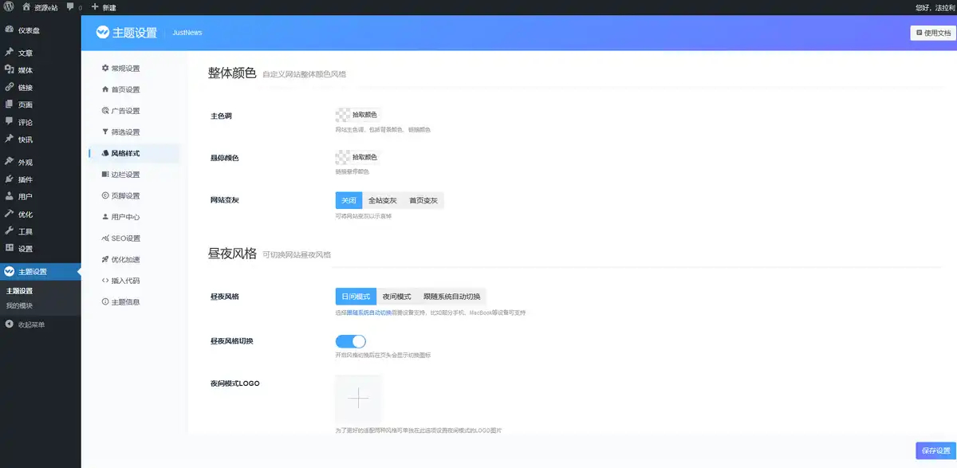The width and height of the screenshot is (957, 468).
Task: Open the 插件 admin menu
Action: 26,179
